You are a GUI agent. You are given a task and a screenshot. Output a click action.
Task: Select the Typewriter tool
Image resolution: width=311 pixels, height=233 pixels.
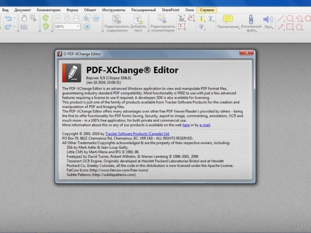[x=182, y=18]
